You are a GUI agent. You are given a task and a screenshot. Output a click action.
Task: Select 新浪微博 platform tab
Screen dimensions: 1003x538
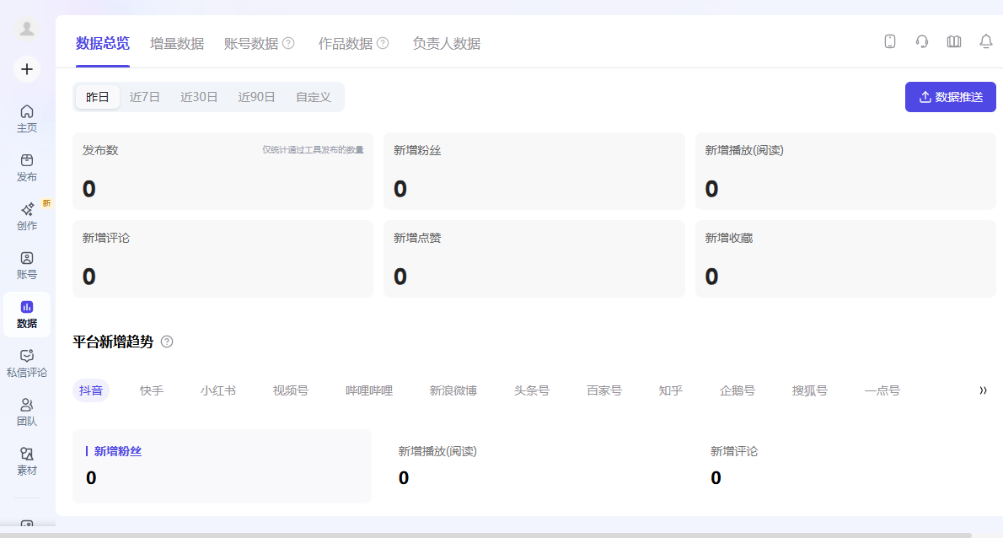[x=453, y=390]
